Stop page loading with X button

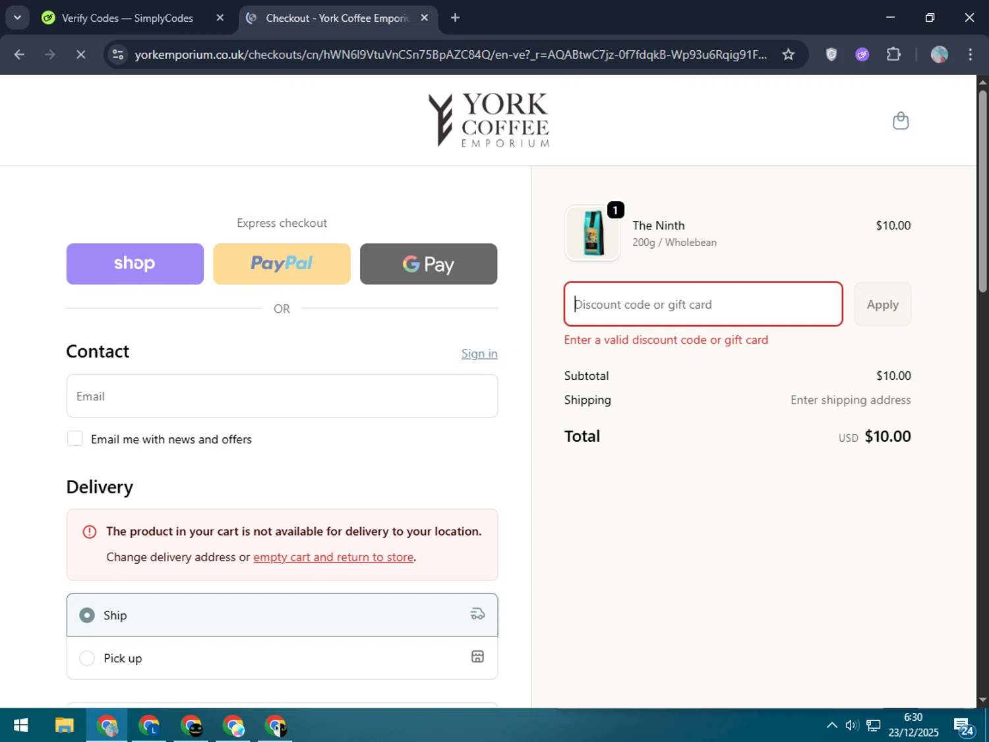click(80, 55)
